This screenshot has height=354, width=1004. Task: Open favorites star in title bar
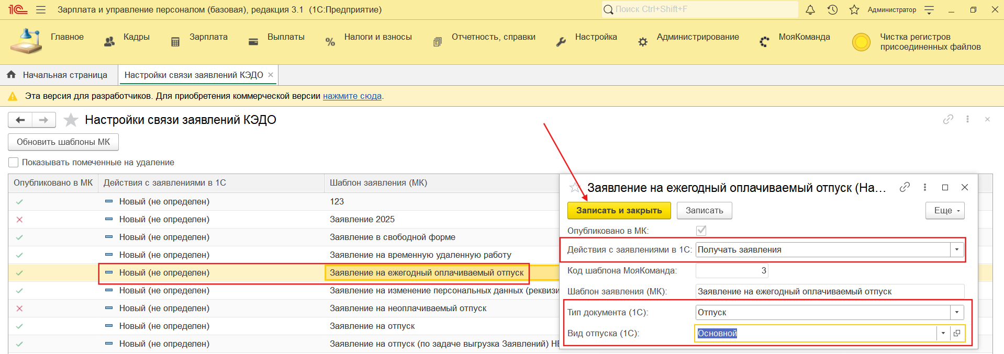coord(854,9)
